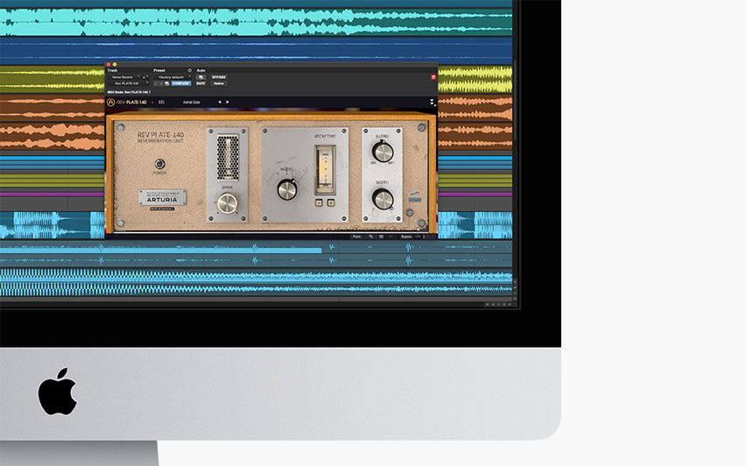This screenshot has width=746, height=466.
Task: Click the redo icon in the bottom bar
Action: click(391, 237)
